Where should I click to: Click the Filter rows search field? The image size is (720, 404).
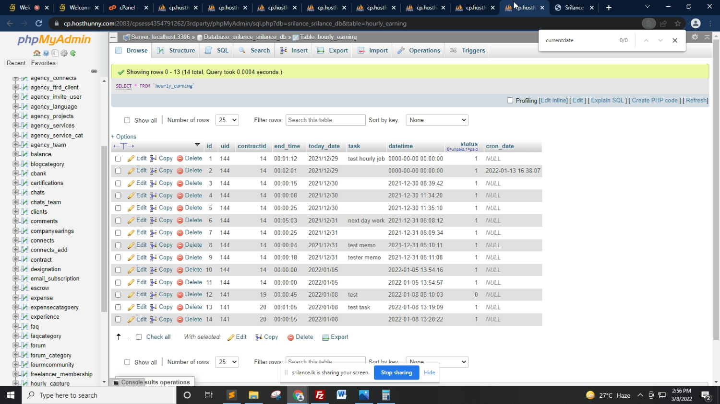(x=325, y=120)
